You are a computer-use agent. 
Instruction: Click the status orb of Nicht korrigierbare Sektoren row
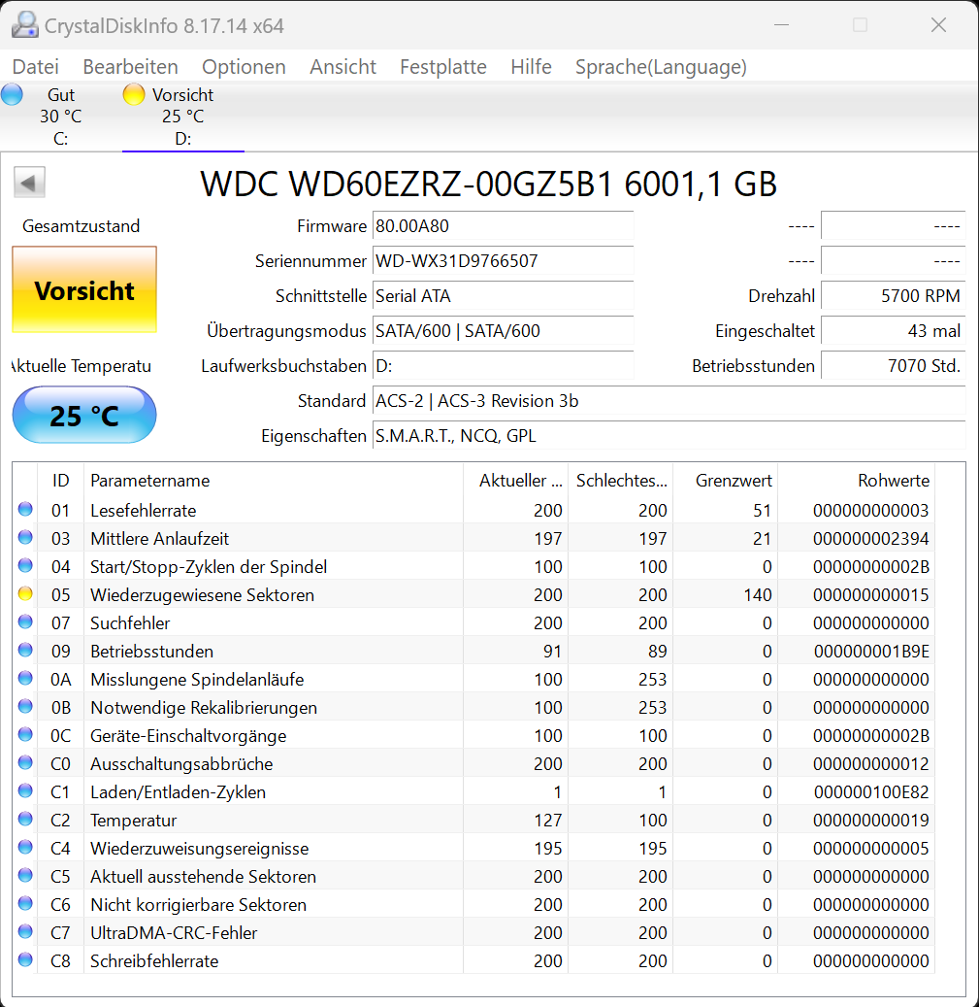[x=25, y=904]
